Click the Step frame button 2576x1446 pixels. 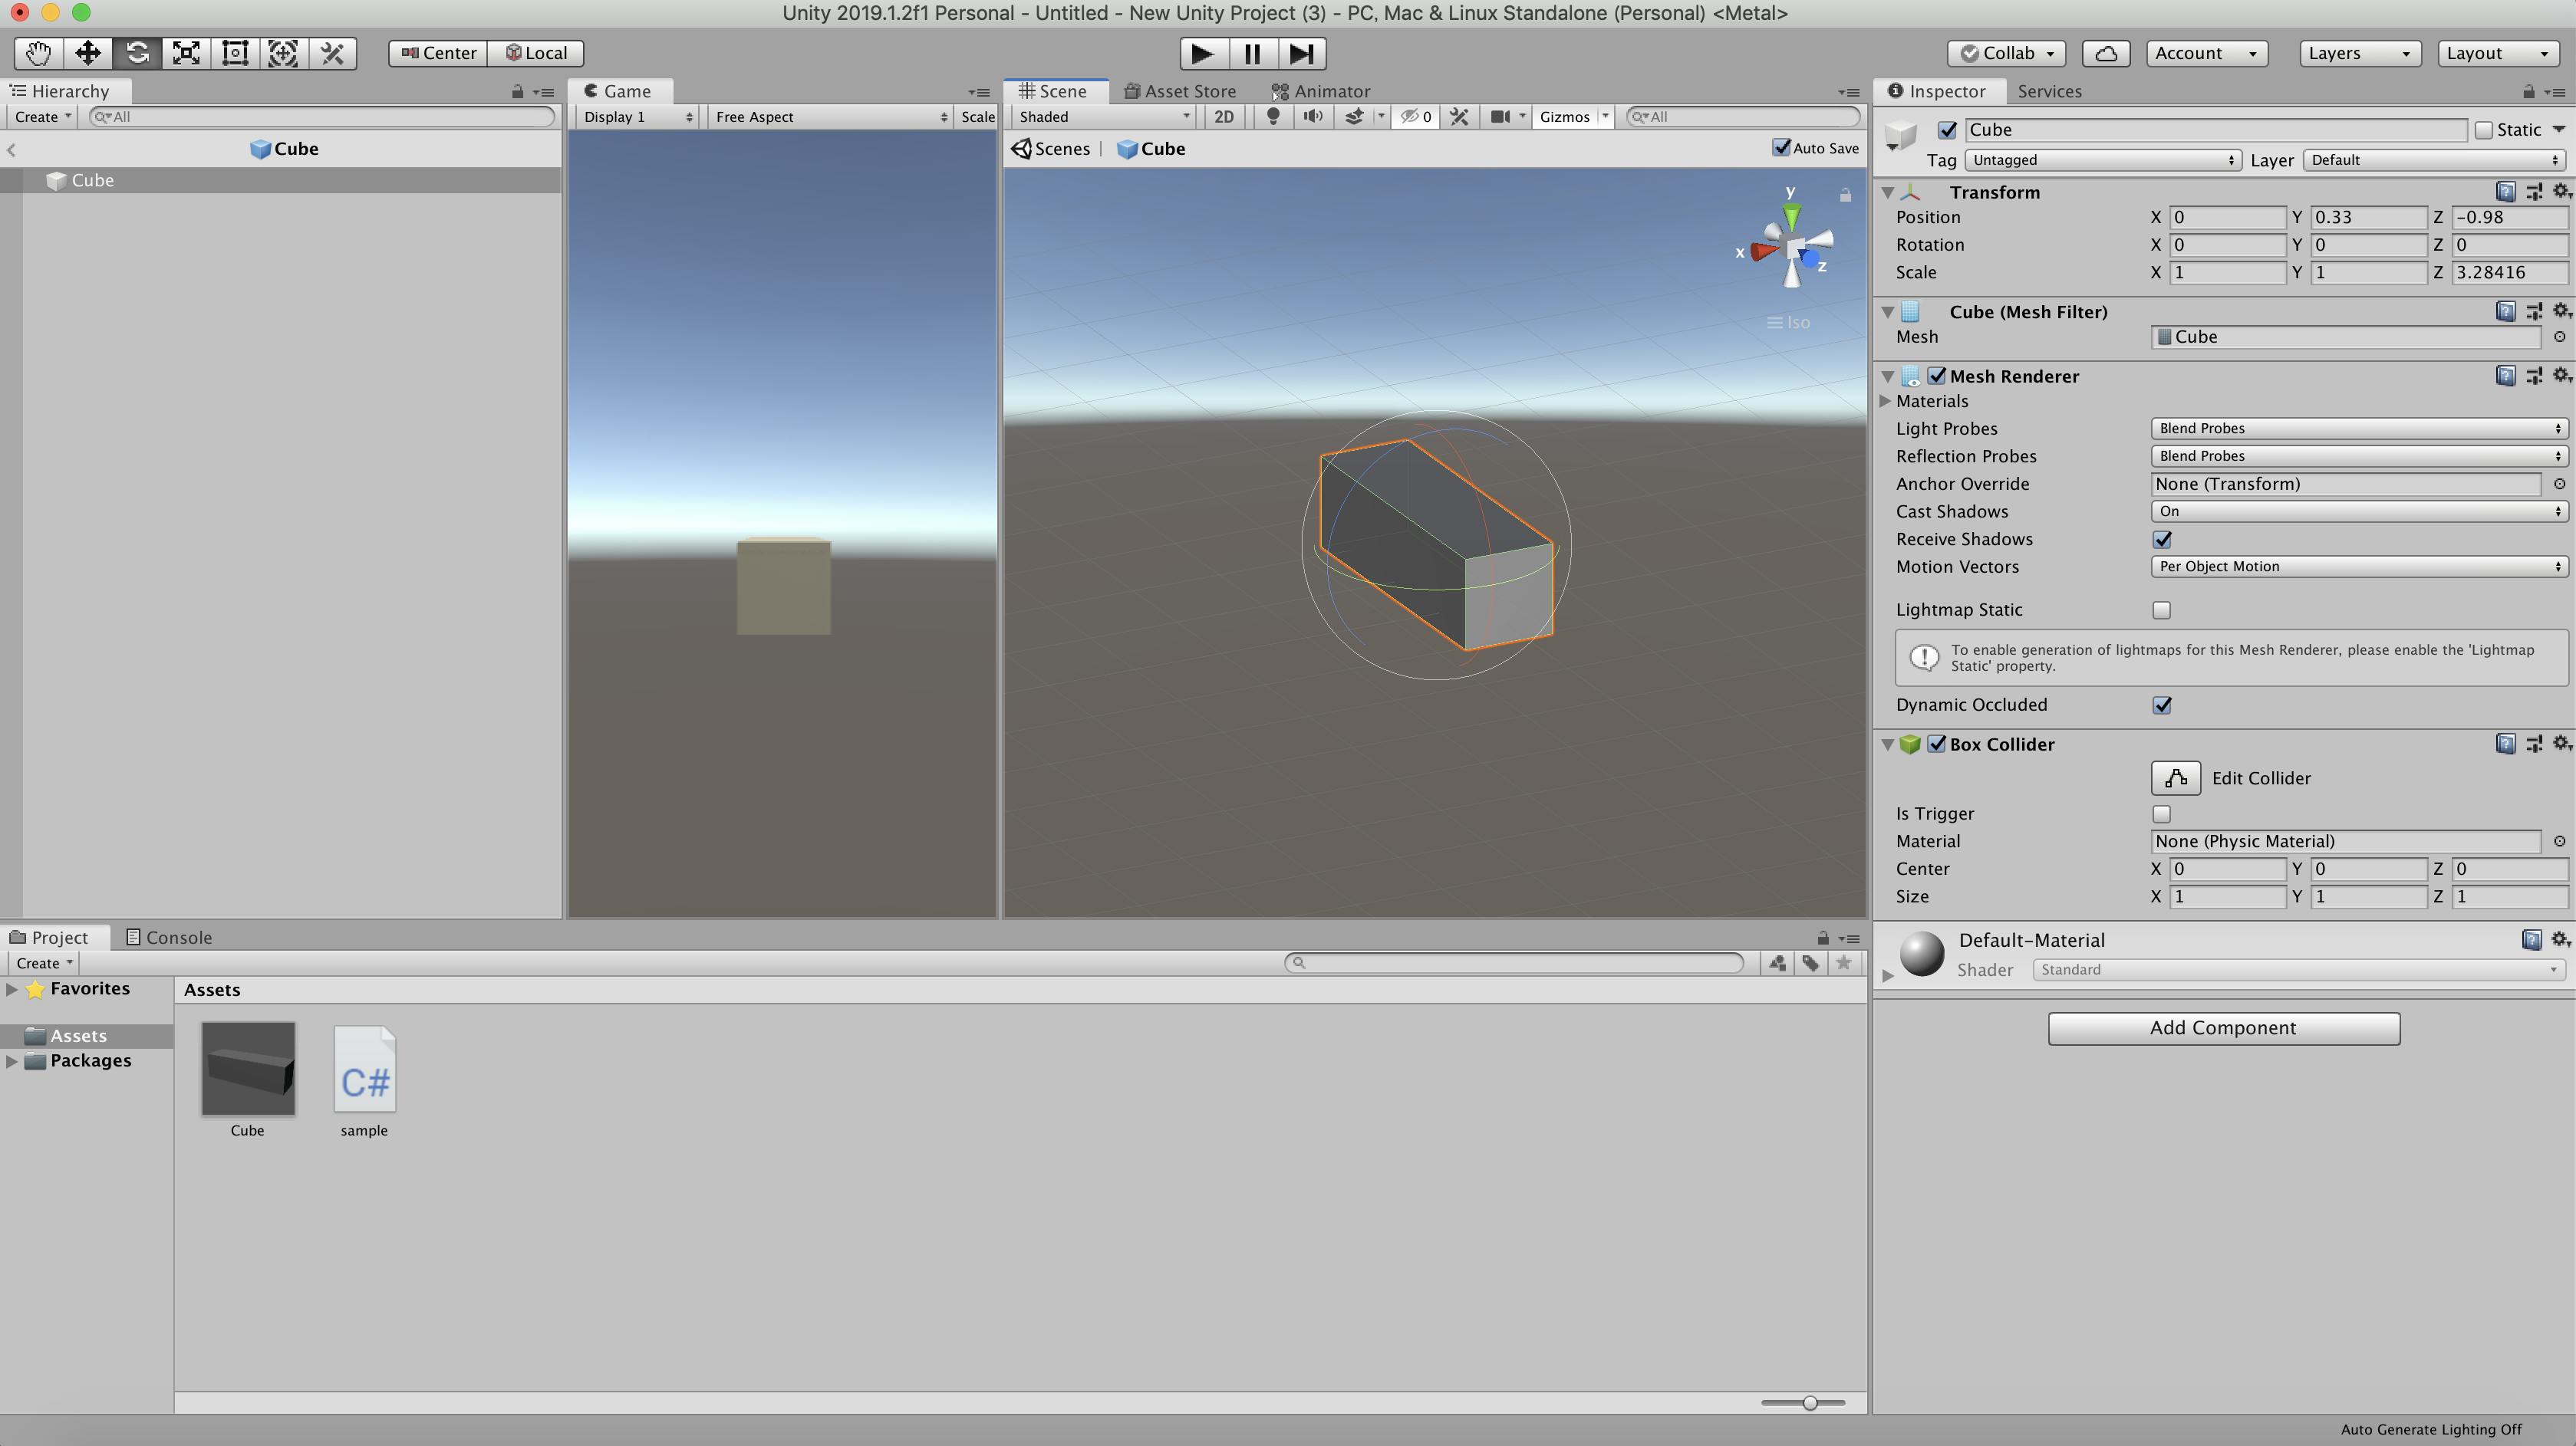1301,53
